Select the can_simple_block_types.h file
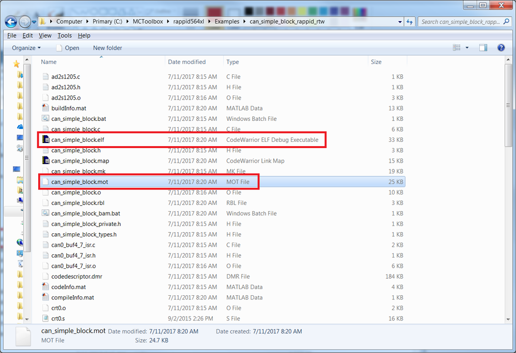The image size is (516, 353). click(x=84, y=234)
